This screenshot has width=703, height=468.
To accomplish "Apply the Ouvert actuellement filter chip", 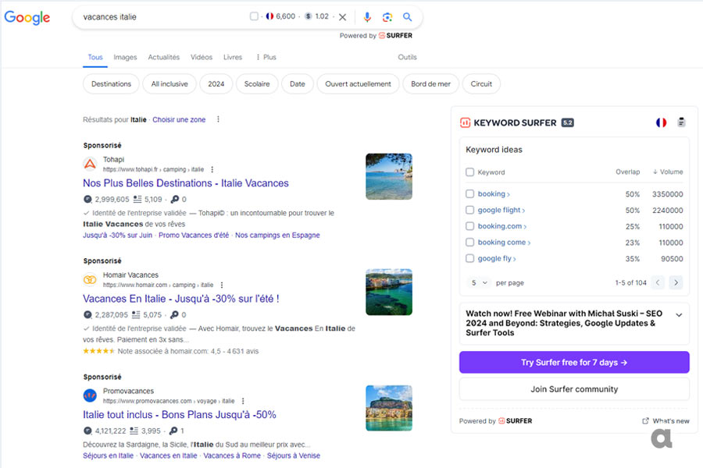I will (358, 83).
